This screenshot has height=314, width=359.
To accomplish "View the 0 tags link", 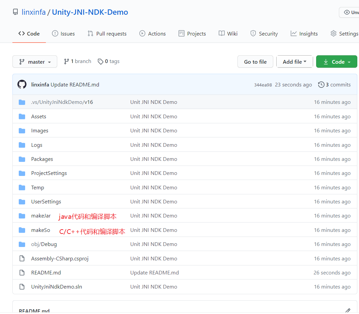I will 109,61.
